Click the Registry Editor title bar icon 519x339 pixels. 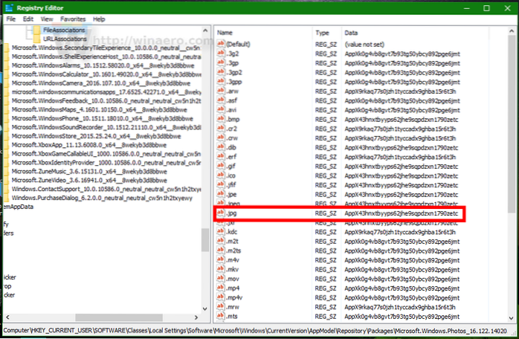[7, 6]
